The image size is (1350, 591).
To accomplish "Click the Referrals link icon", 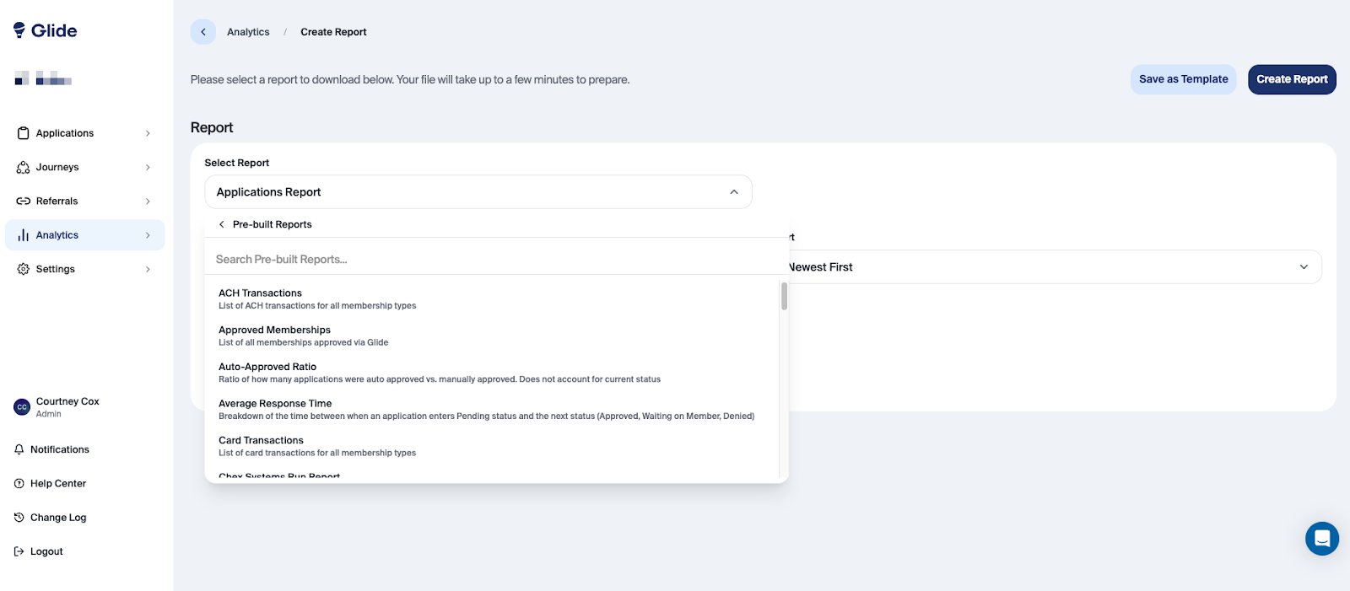I will 23,201.
